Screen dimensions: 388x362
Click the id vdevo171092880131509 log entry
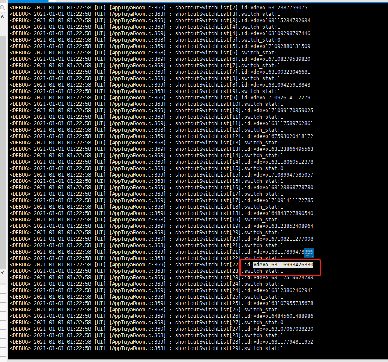[x=280, y=46]
